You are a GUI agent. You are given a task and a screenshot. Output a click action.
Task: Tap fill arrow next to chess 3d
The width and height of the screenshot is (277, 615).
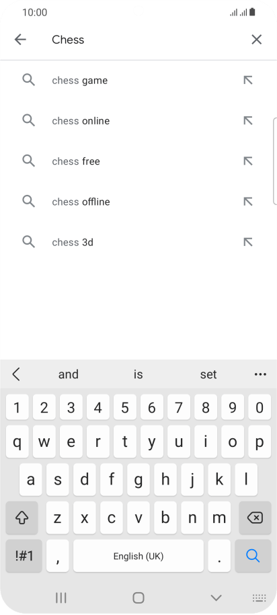(247, 242)
